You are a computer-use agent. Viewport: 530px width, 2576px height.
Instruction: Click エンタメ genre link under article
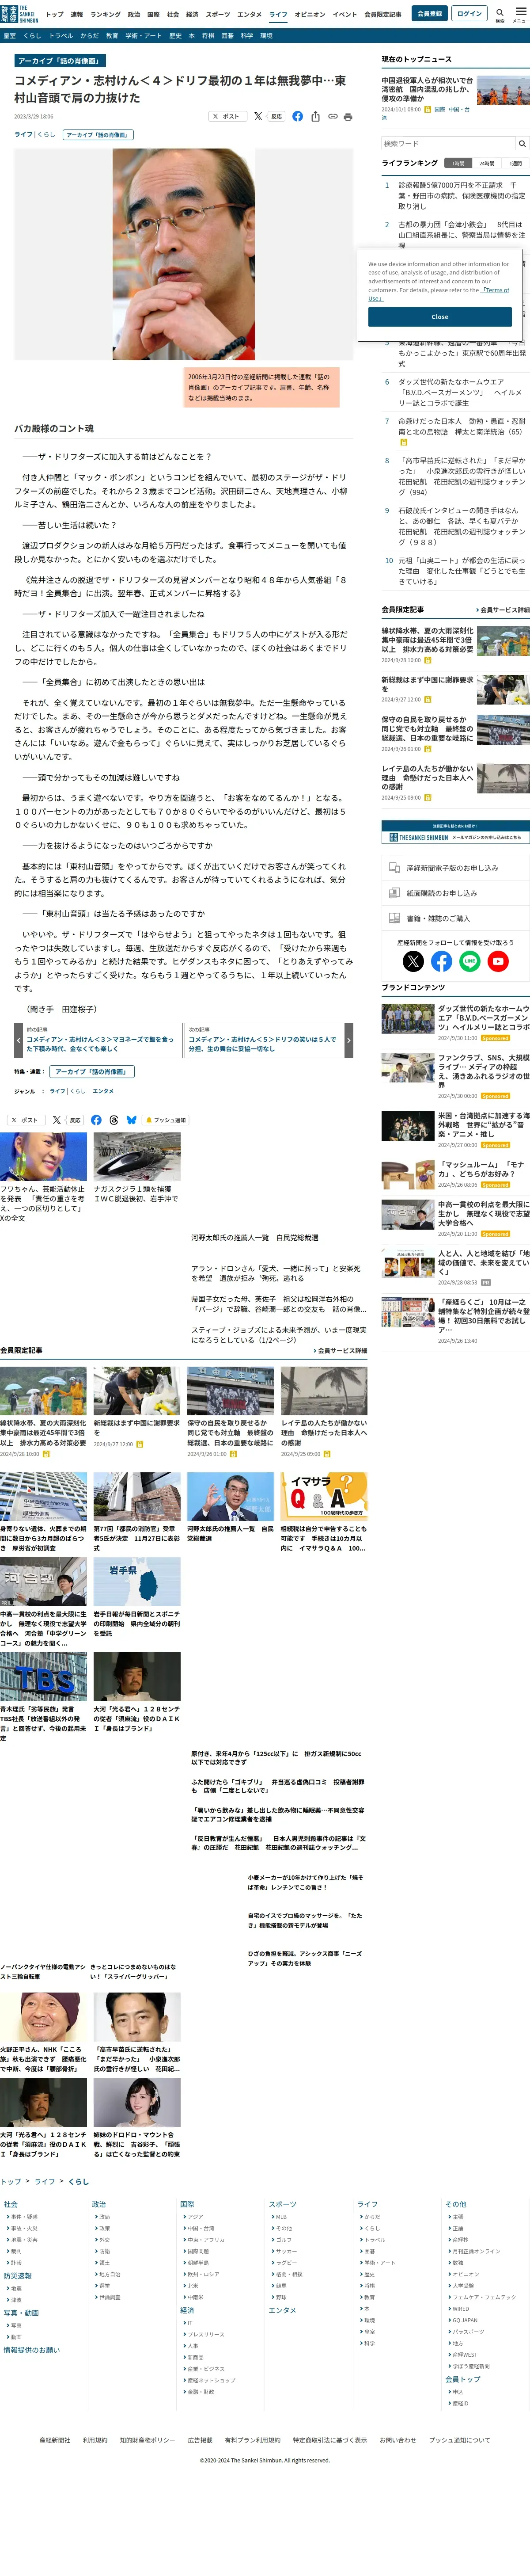pos(103,1091)
